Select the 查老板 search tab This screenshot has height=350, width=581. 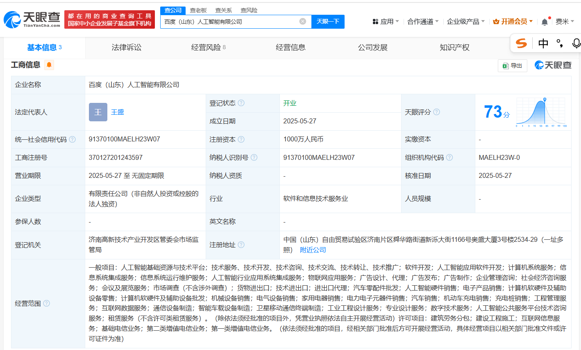tap(198, 10)
